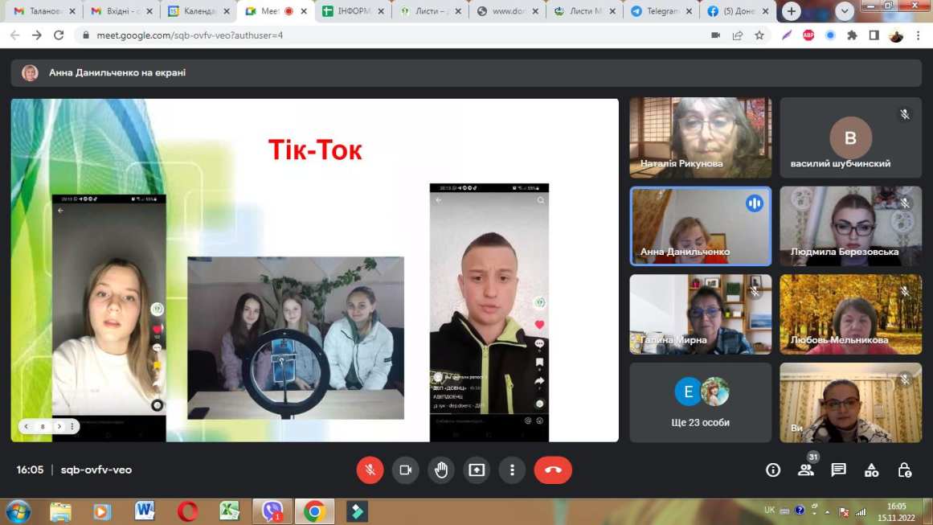This screenshot has width=933, height=525.
Task: Turn off the camera in Meet
Action: pos(405,470)
